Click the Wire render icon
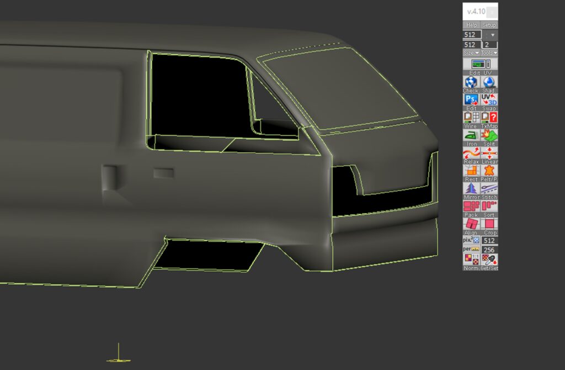Viewport: 565px width, 370px height. [471, 117]
